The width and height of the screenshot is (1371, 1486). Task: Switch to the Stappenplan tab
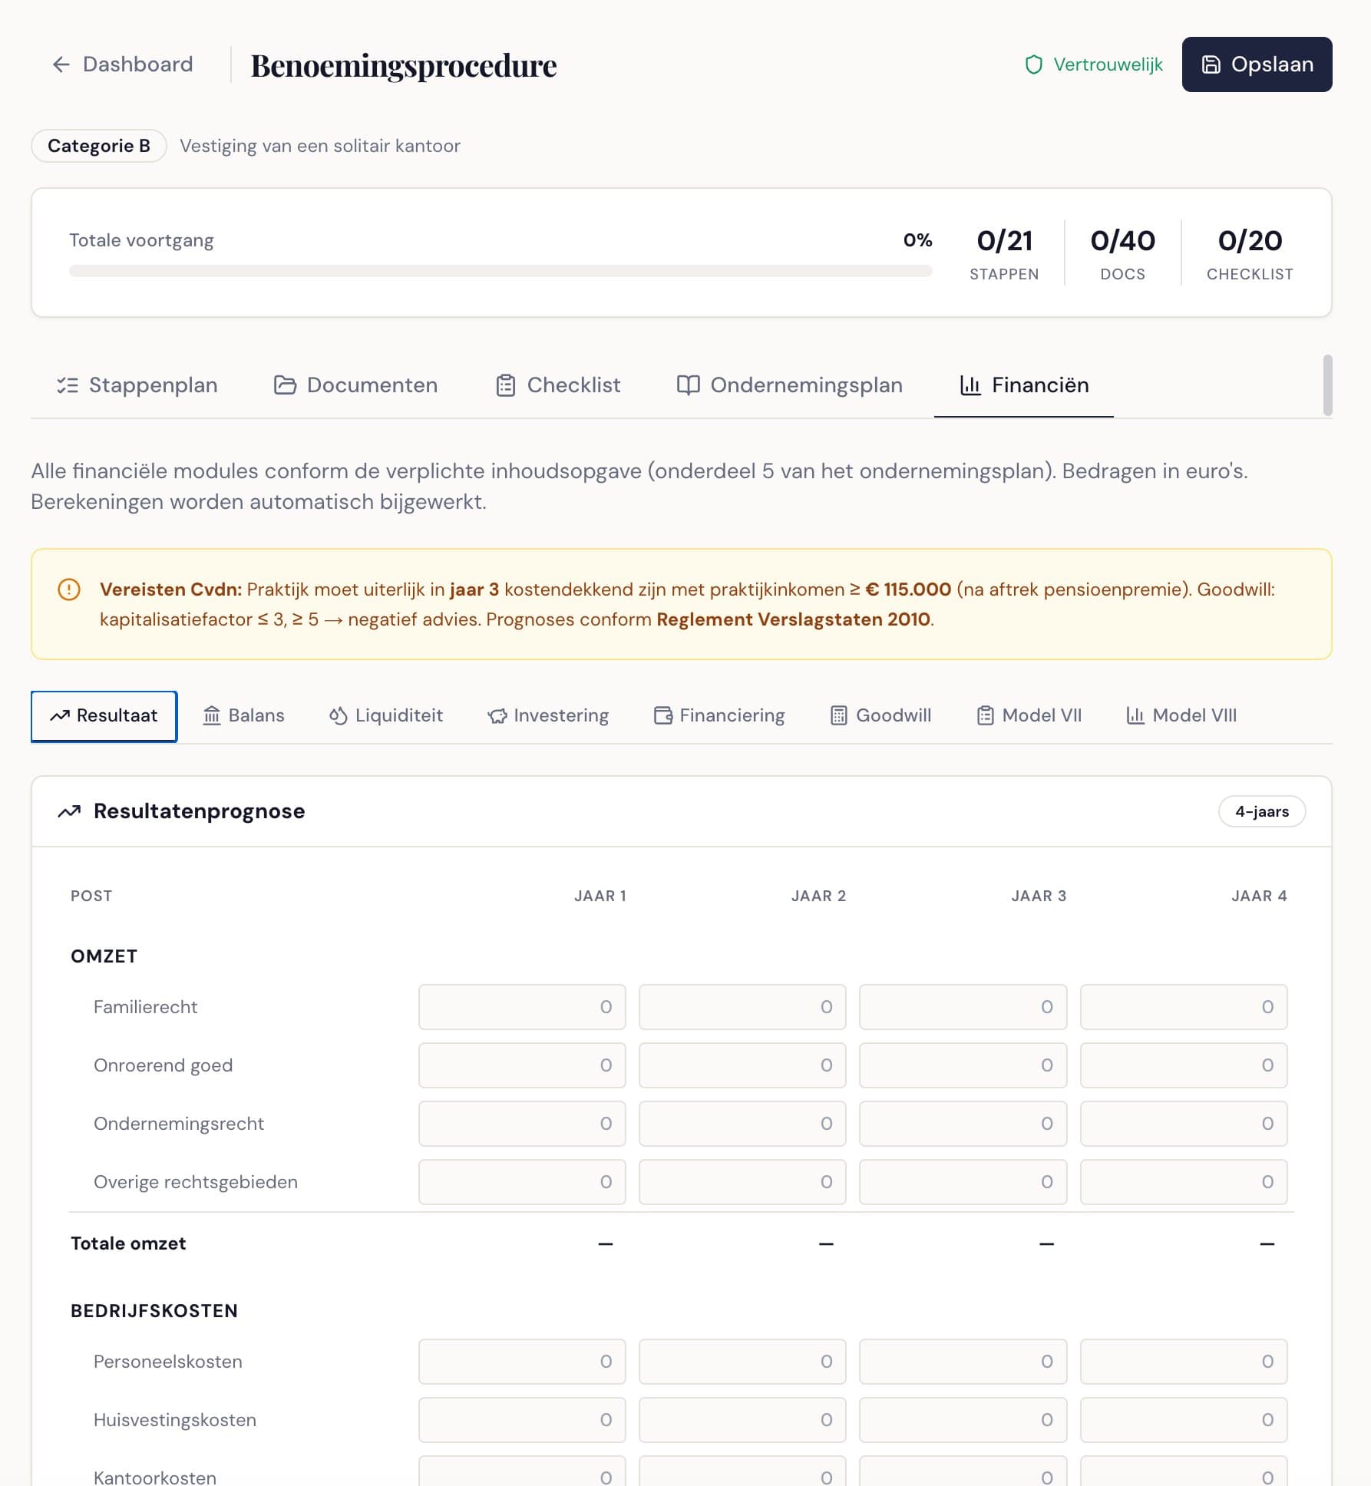click(x=137, y=385)
